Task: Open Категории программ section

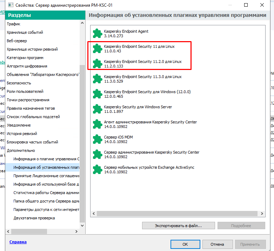Action: pos(25,58)
